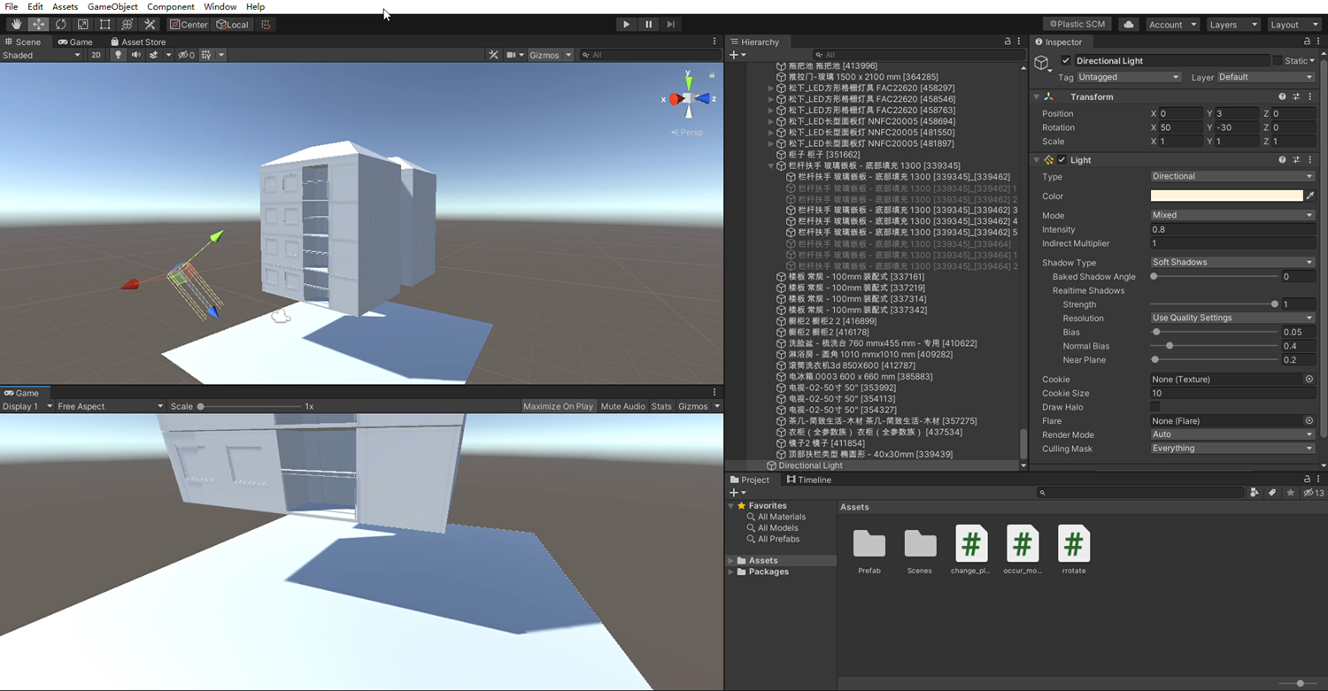Click the Plastic SCM button
This screenshot has width=1328, height=691.
click(1077, 25)
